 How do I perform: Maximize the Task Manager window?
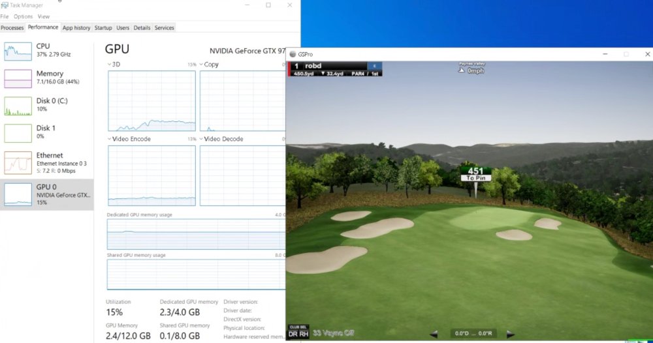point(268,5)
